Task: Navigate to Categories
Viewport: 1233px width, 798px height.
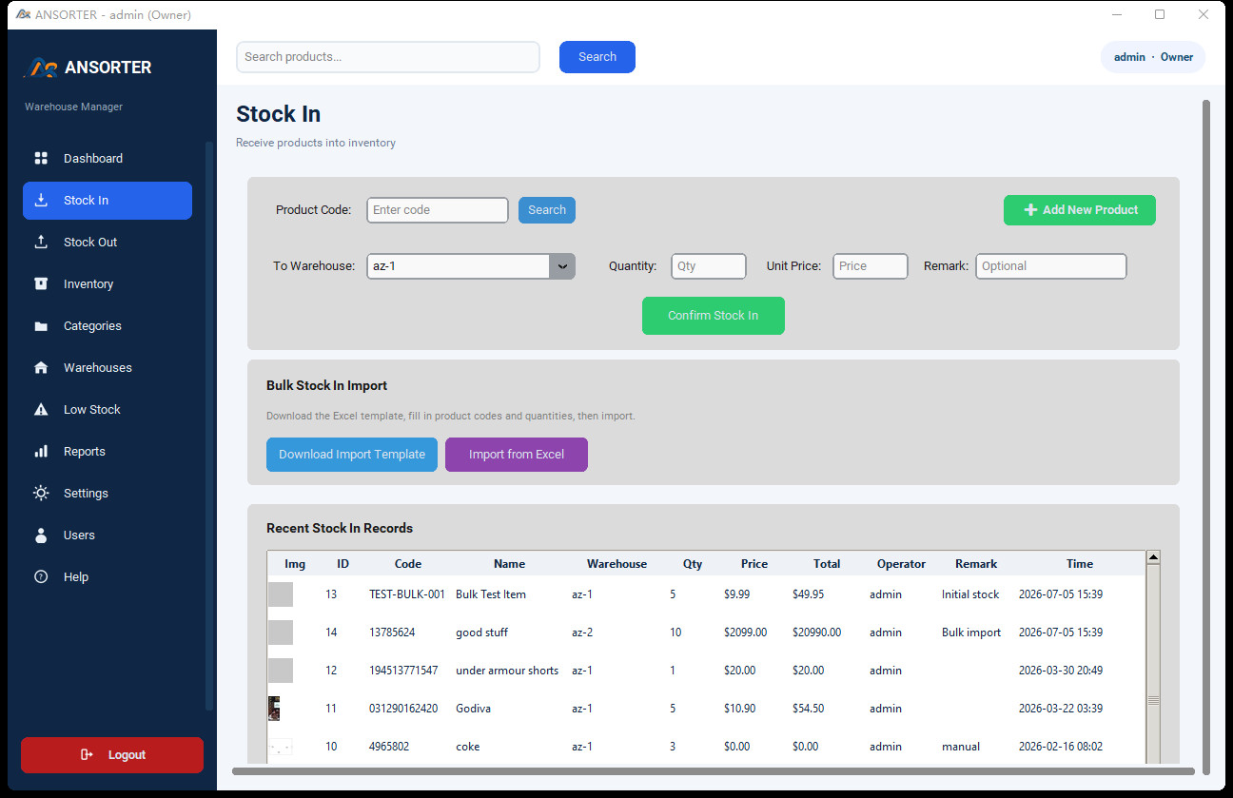Action: tap(108, 325)
